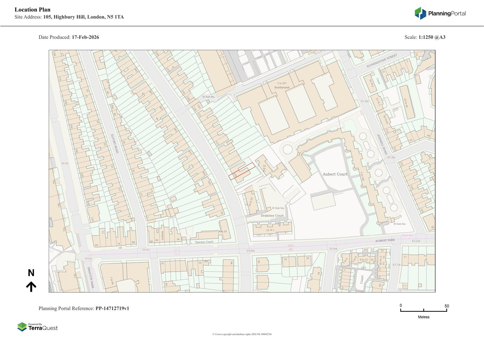Click the Planning Portal logo
Image resolution: width=484 pixels, height=342 pixels.
click(440, 13)
